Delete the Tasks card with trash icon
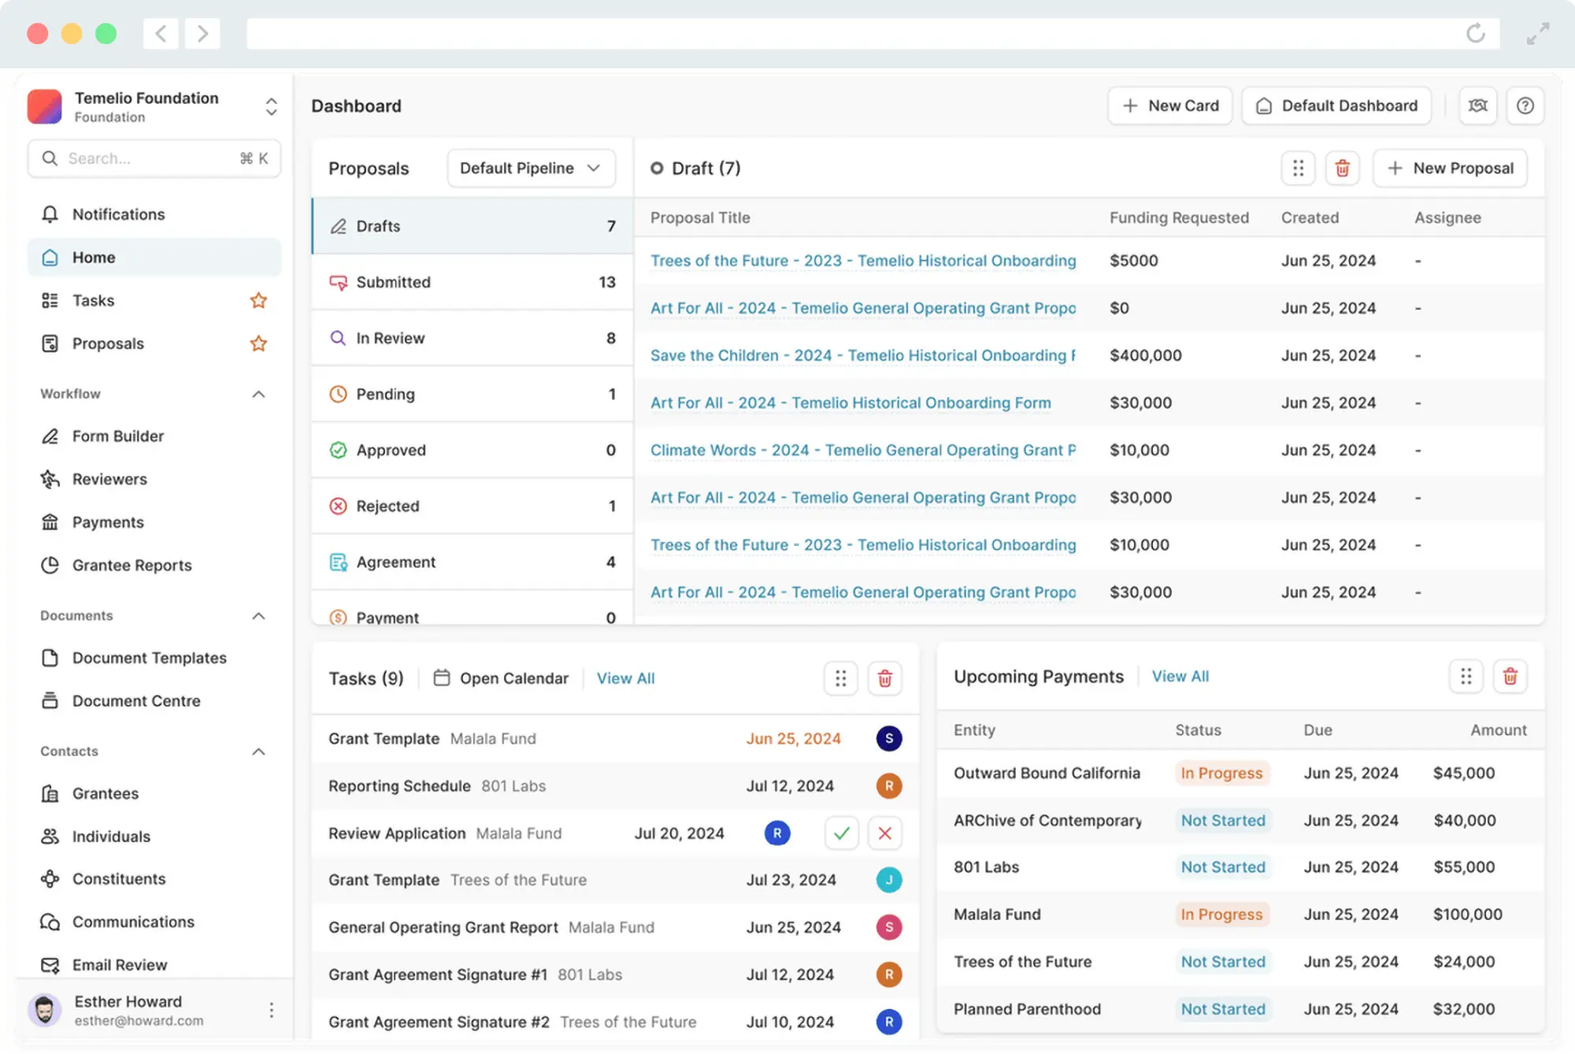The width and height of the screenshot is (1575, 1054). click(885, 678)
